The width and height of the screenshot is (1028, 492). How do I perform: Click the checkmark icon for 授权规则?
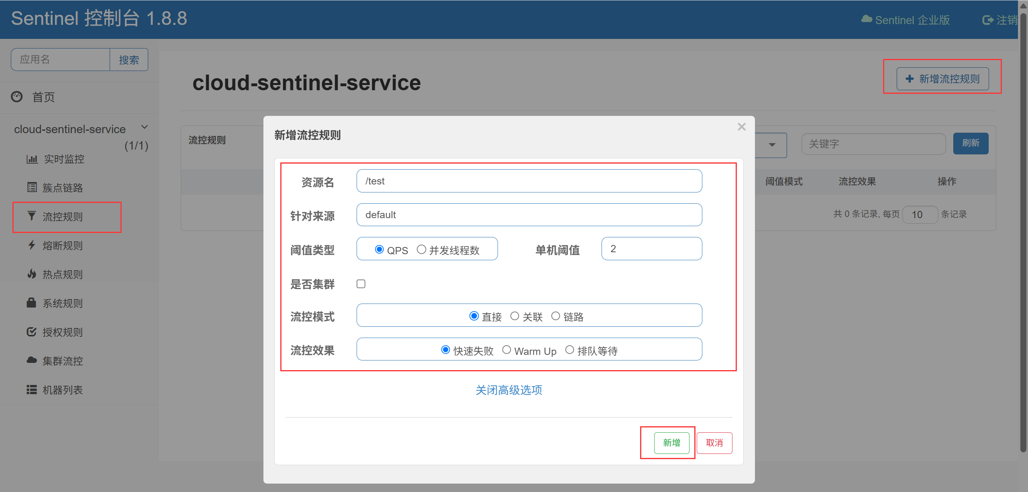click(x=31, y=332)
